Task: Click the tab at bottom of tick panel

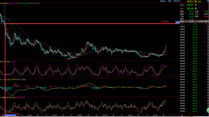Action: [182, 115]
